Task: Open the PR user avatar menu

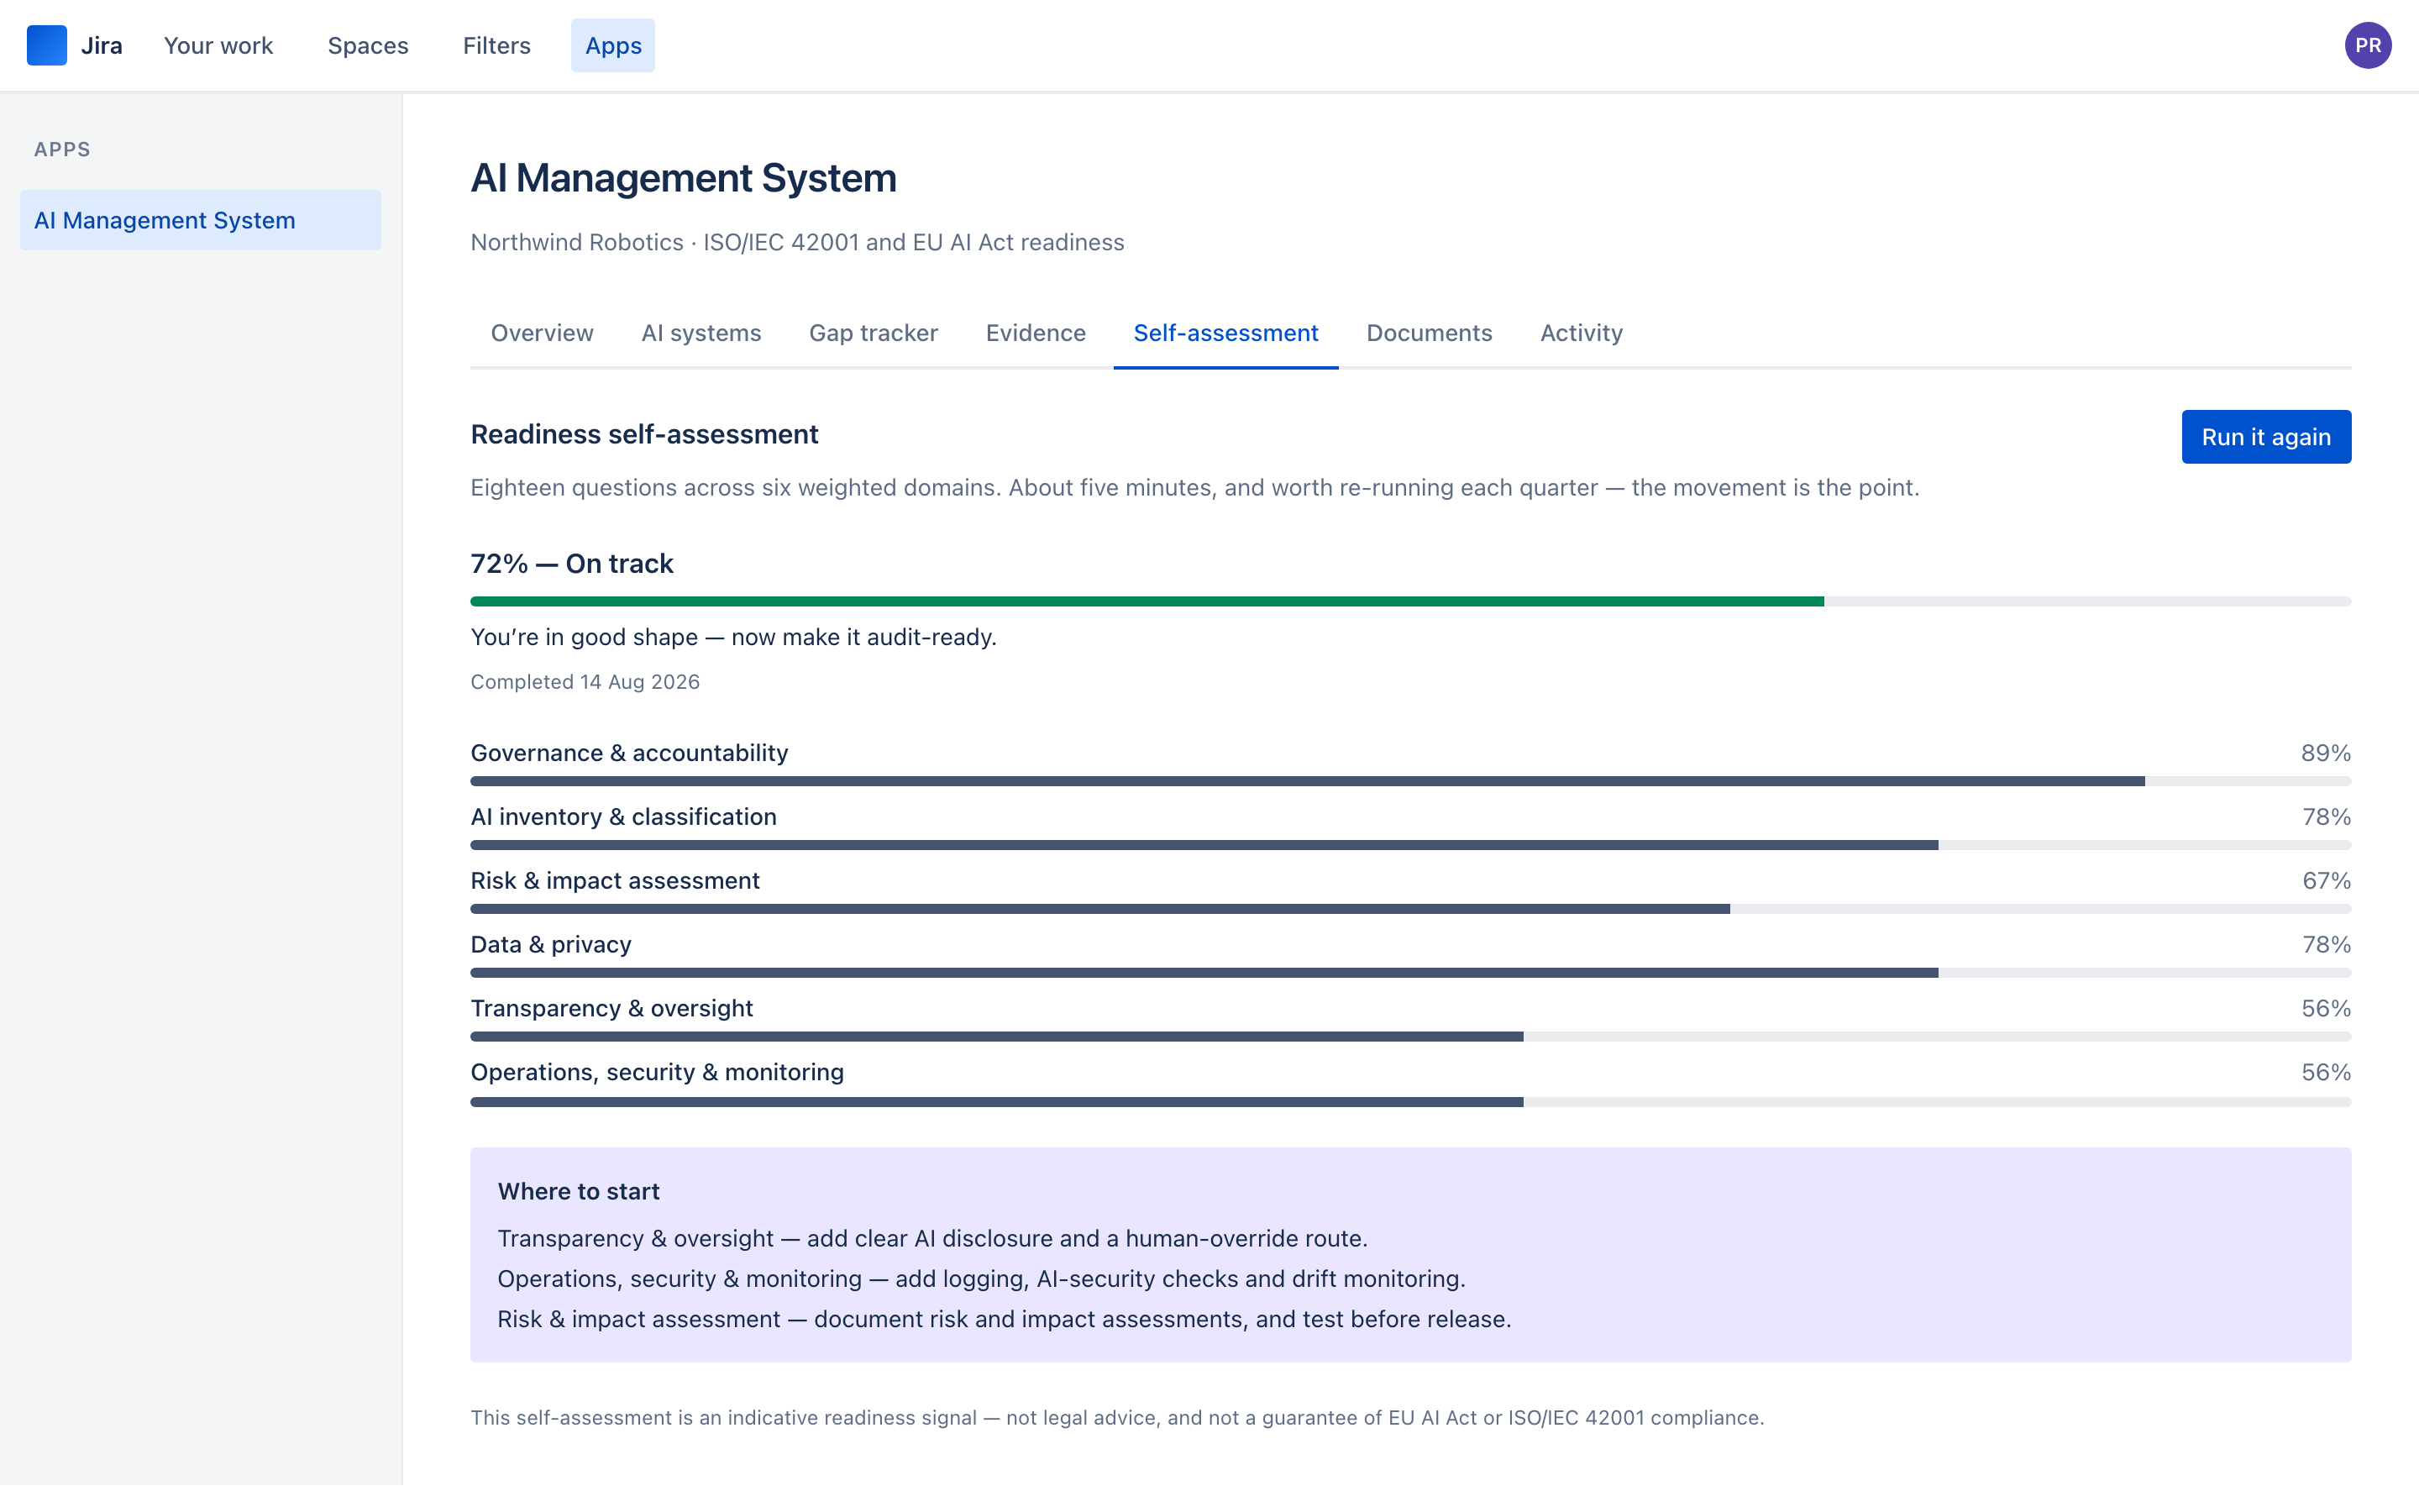Action: point(2367,45)
